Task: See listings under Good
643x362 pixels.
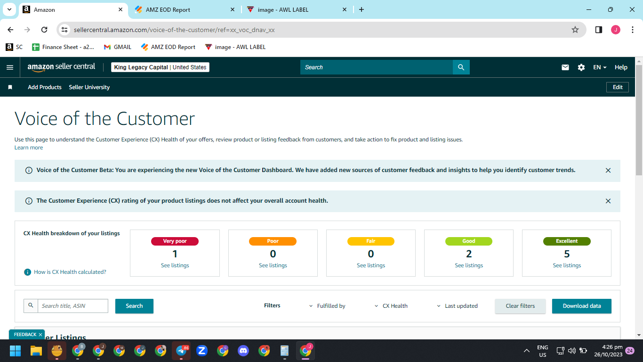Action: point(469,265)
